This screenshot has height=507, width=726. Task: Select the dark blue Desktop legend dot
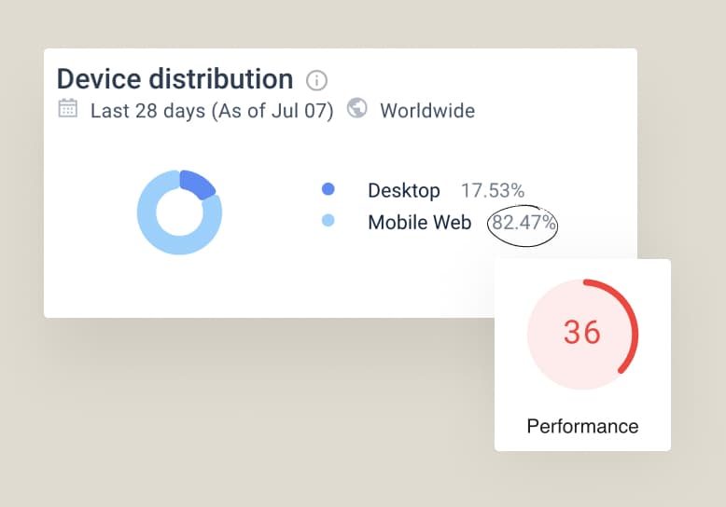[328, 190]
